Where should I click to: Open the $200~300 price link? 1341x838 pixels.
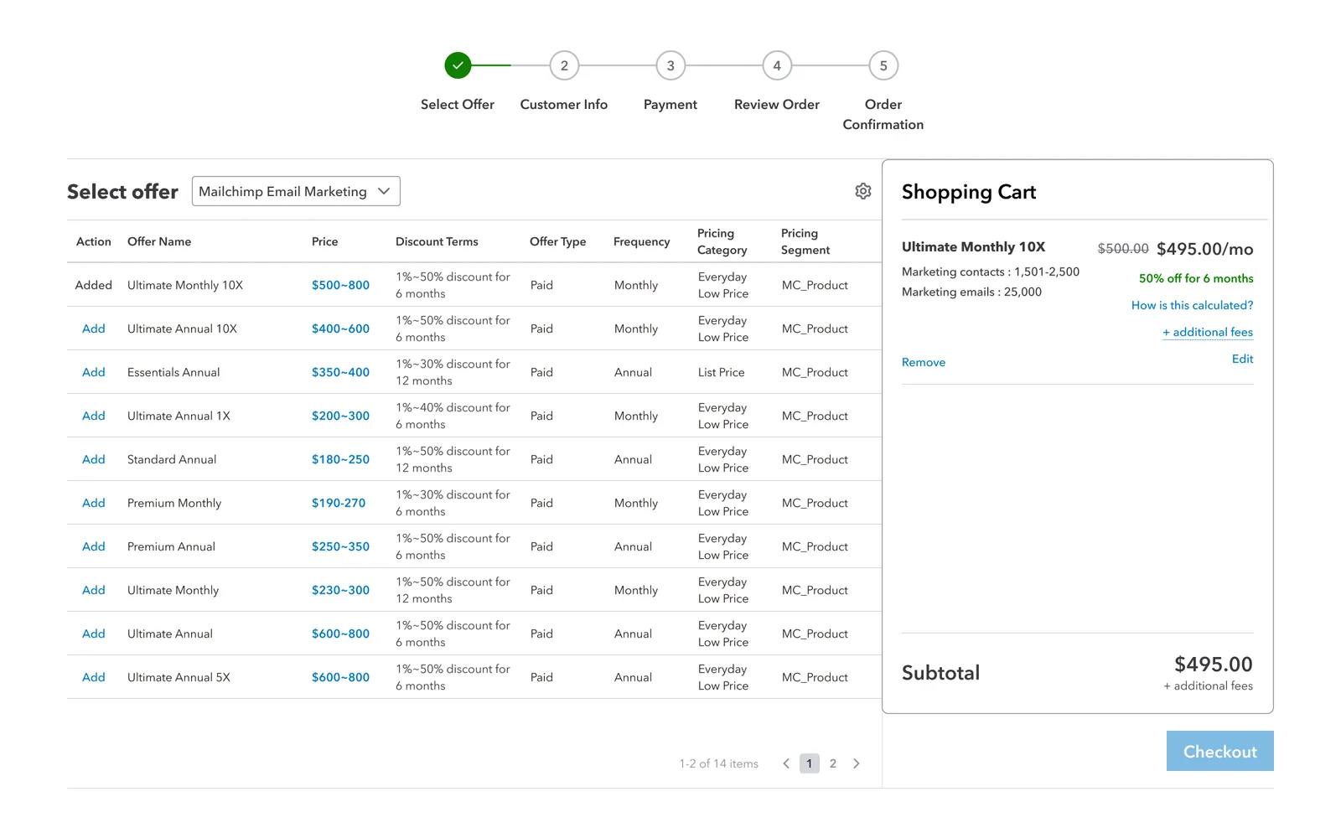340,416
